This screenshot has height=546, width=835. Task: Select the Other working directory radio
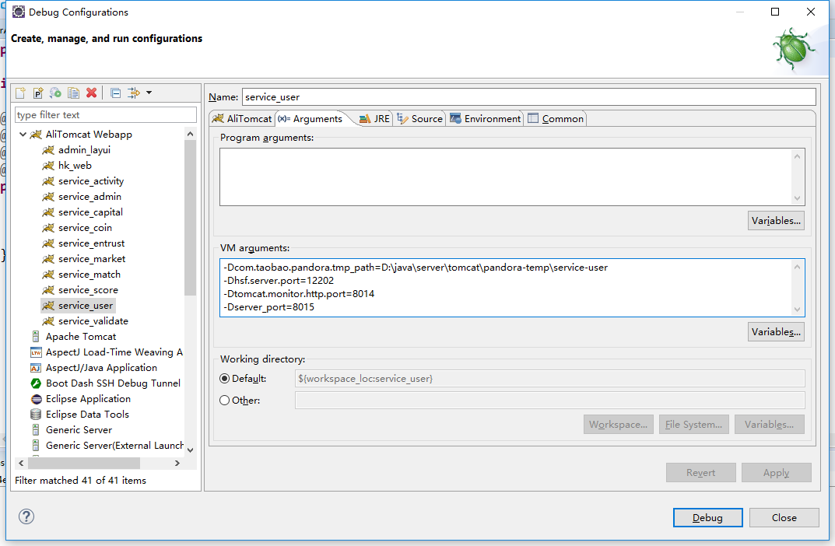225,401
